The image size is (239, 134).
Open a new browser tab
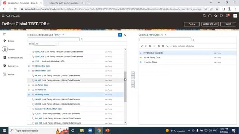pyautogui.click(x=89, y=3)
